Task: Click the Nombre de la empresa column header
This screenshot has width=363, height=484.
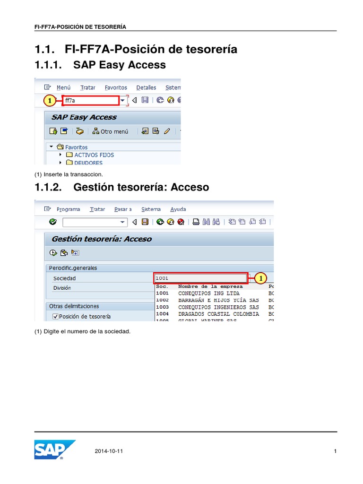Action: (210, 286)
